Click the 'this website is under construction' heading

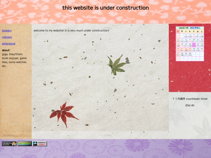(105, 8)
